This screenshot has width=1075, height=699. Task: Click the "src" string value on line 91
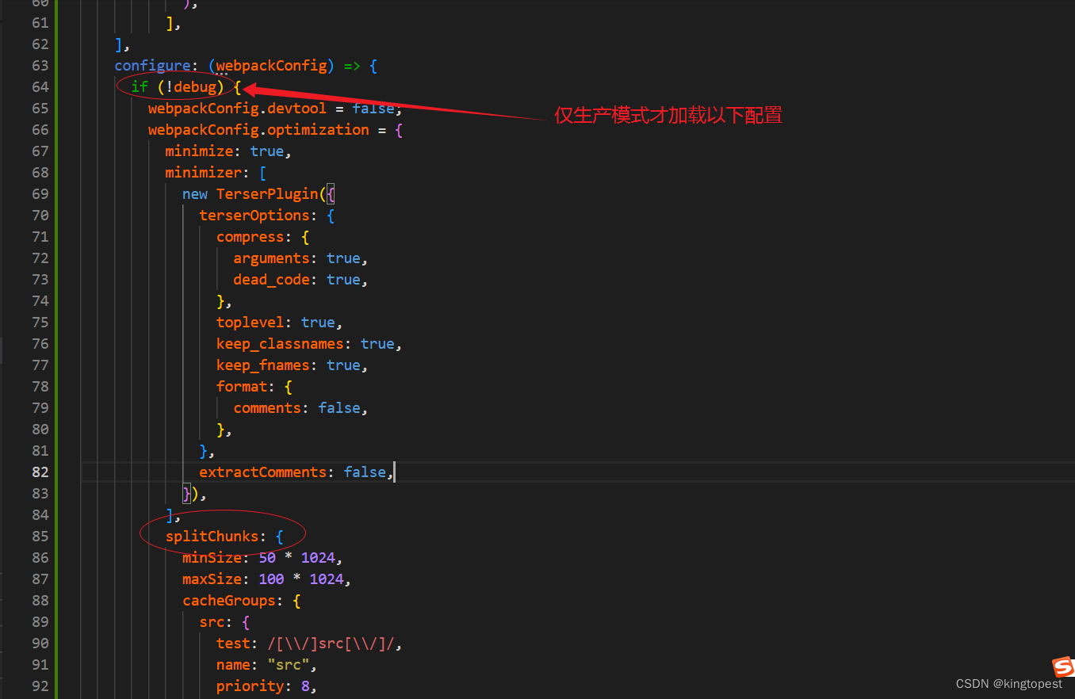click(x=289, y=664)
